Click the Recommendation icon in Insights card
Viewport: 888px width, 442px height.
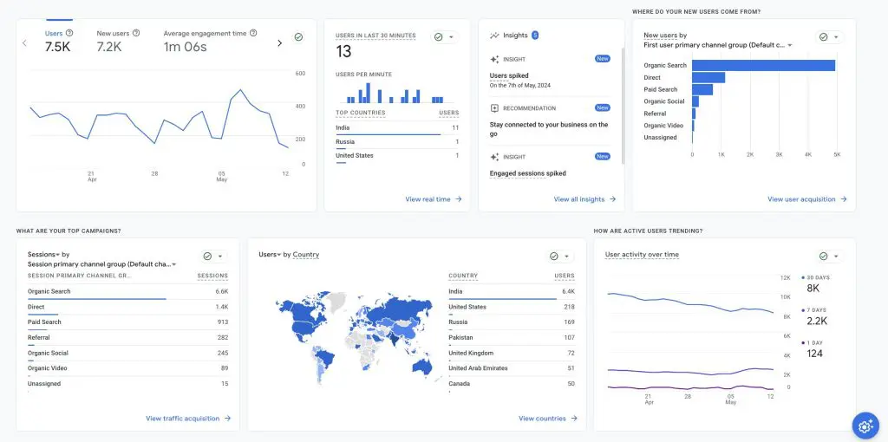(494, 108)
